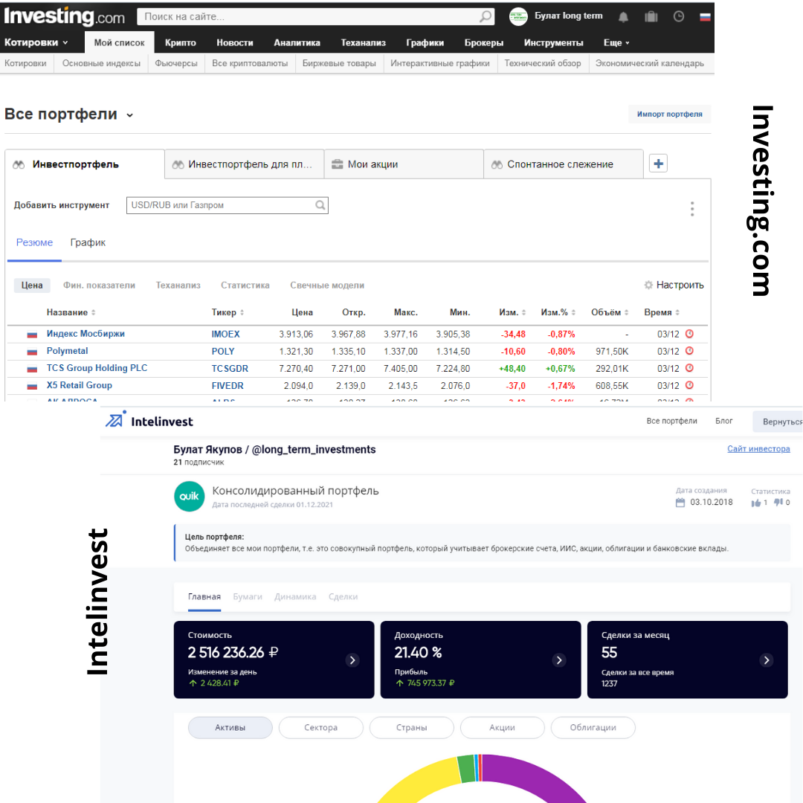The width and height of the screenshot is (803, 803).
Task: Click the quik portfolio avatar icon
Action: [190, 496]
